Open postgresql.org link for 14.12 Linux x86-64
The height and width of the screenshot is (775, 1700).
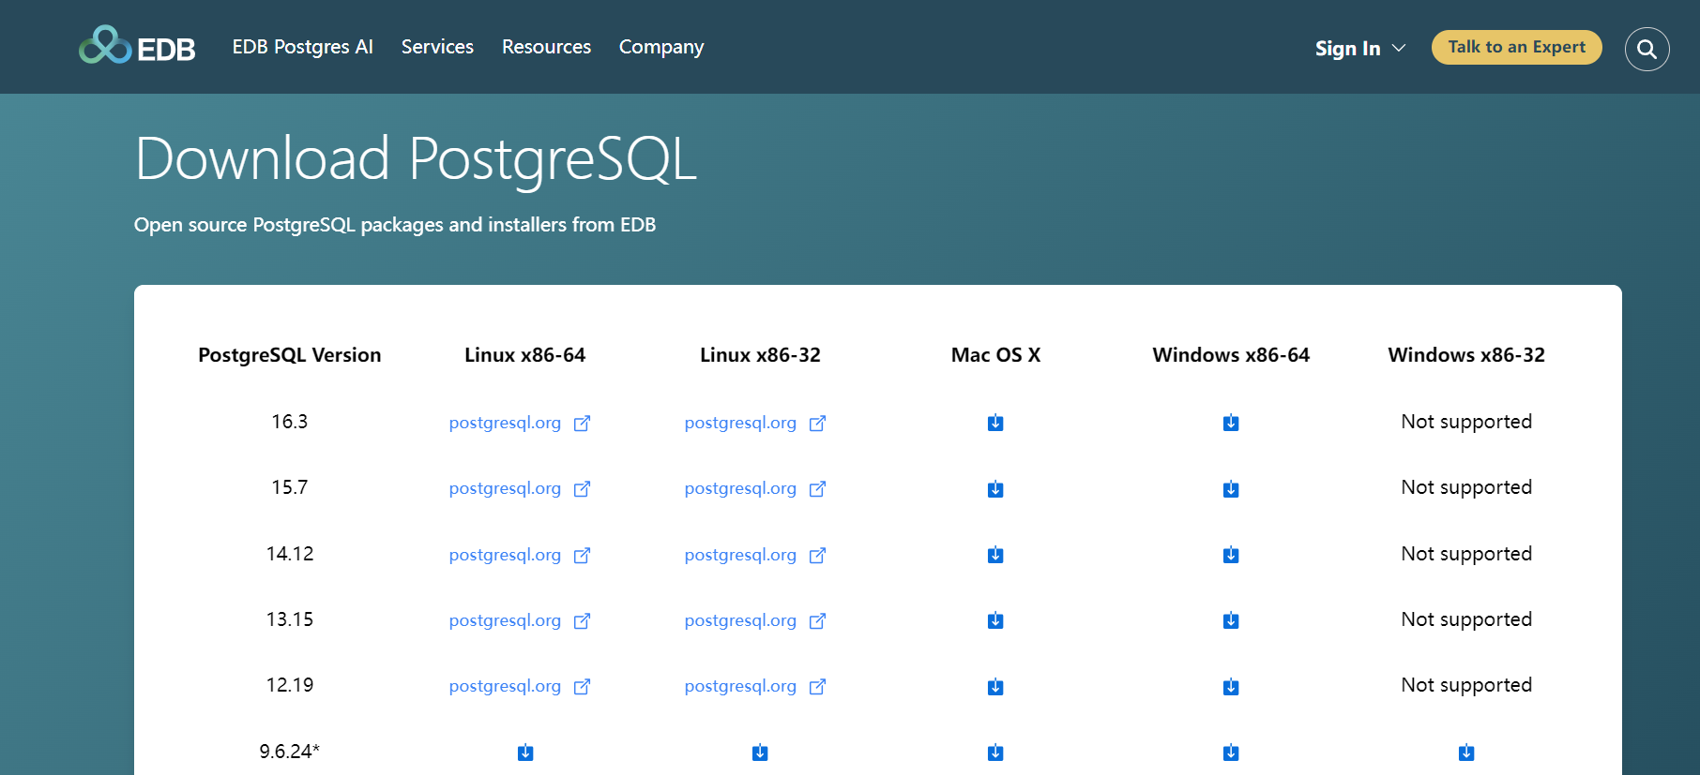tap(520, 555)
